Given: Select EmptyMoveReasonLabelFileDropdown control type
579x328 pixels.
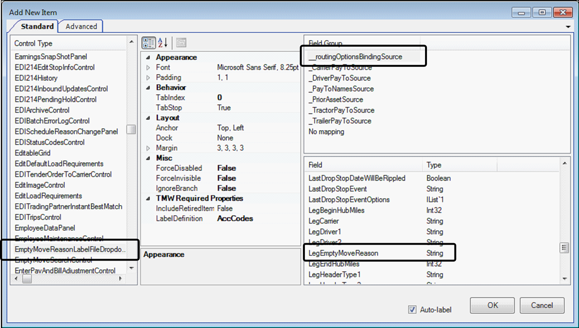Looking at the screenshot, I should [x=70, y=249].
